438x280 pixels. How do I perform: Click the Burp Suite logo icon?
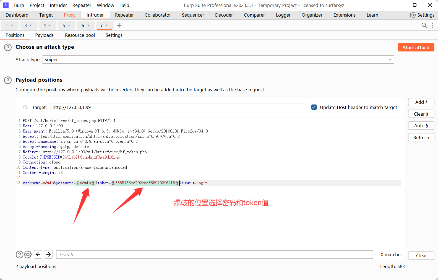click(x=6, y=5)
